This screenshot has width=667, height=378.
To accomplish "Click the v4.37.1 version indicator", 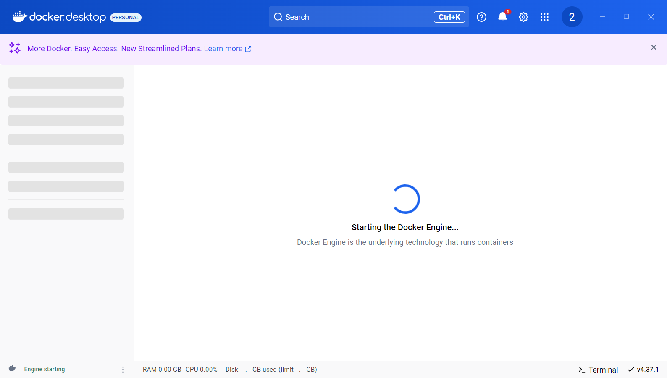I will 643,370.
